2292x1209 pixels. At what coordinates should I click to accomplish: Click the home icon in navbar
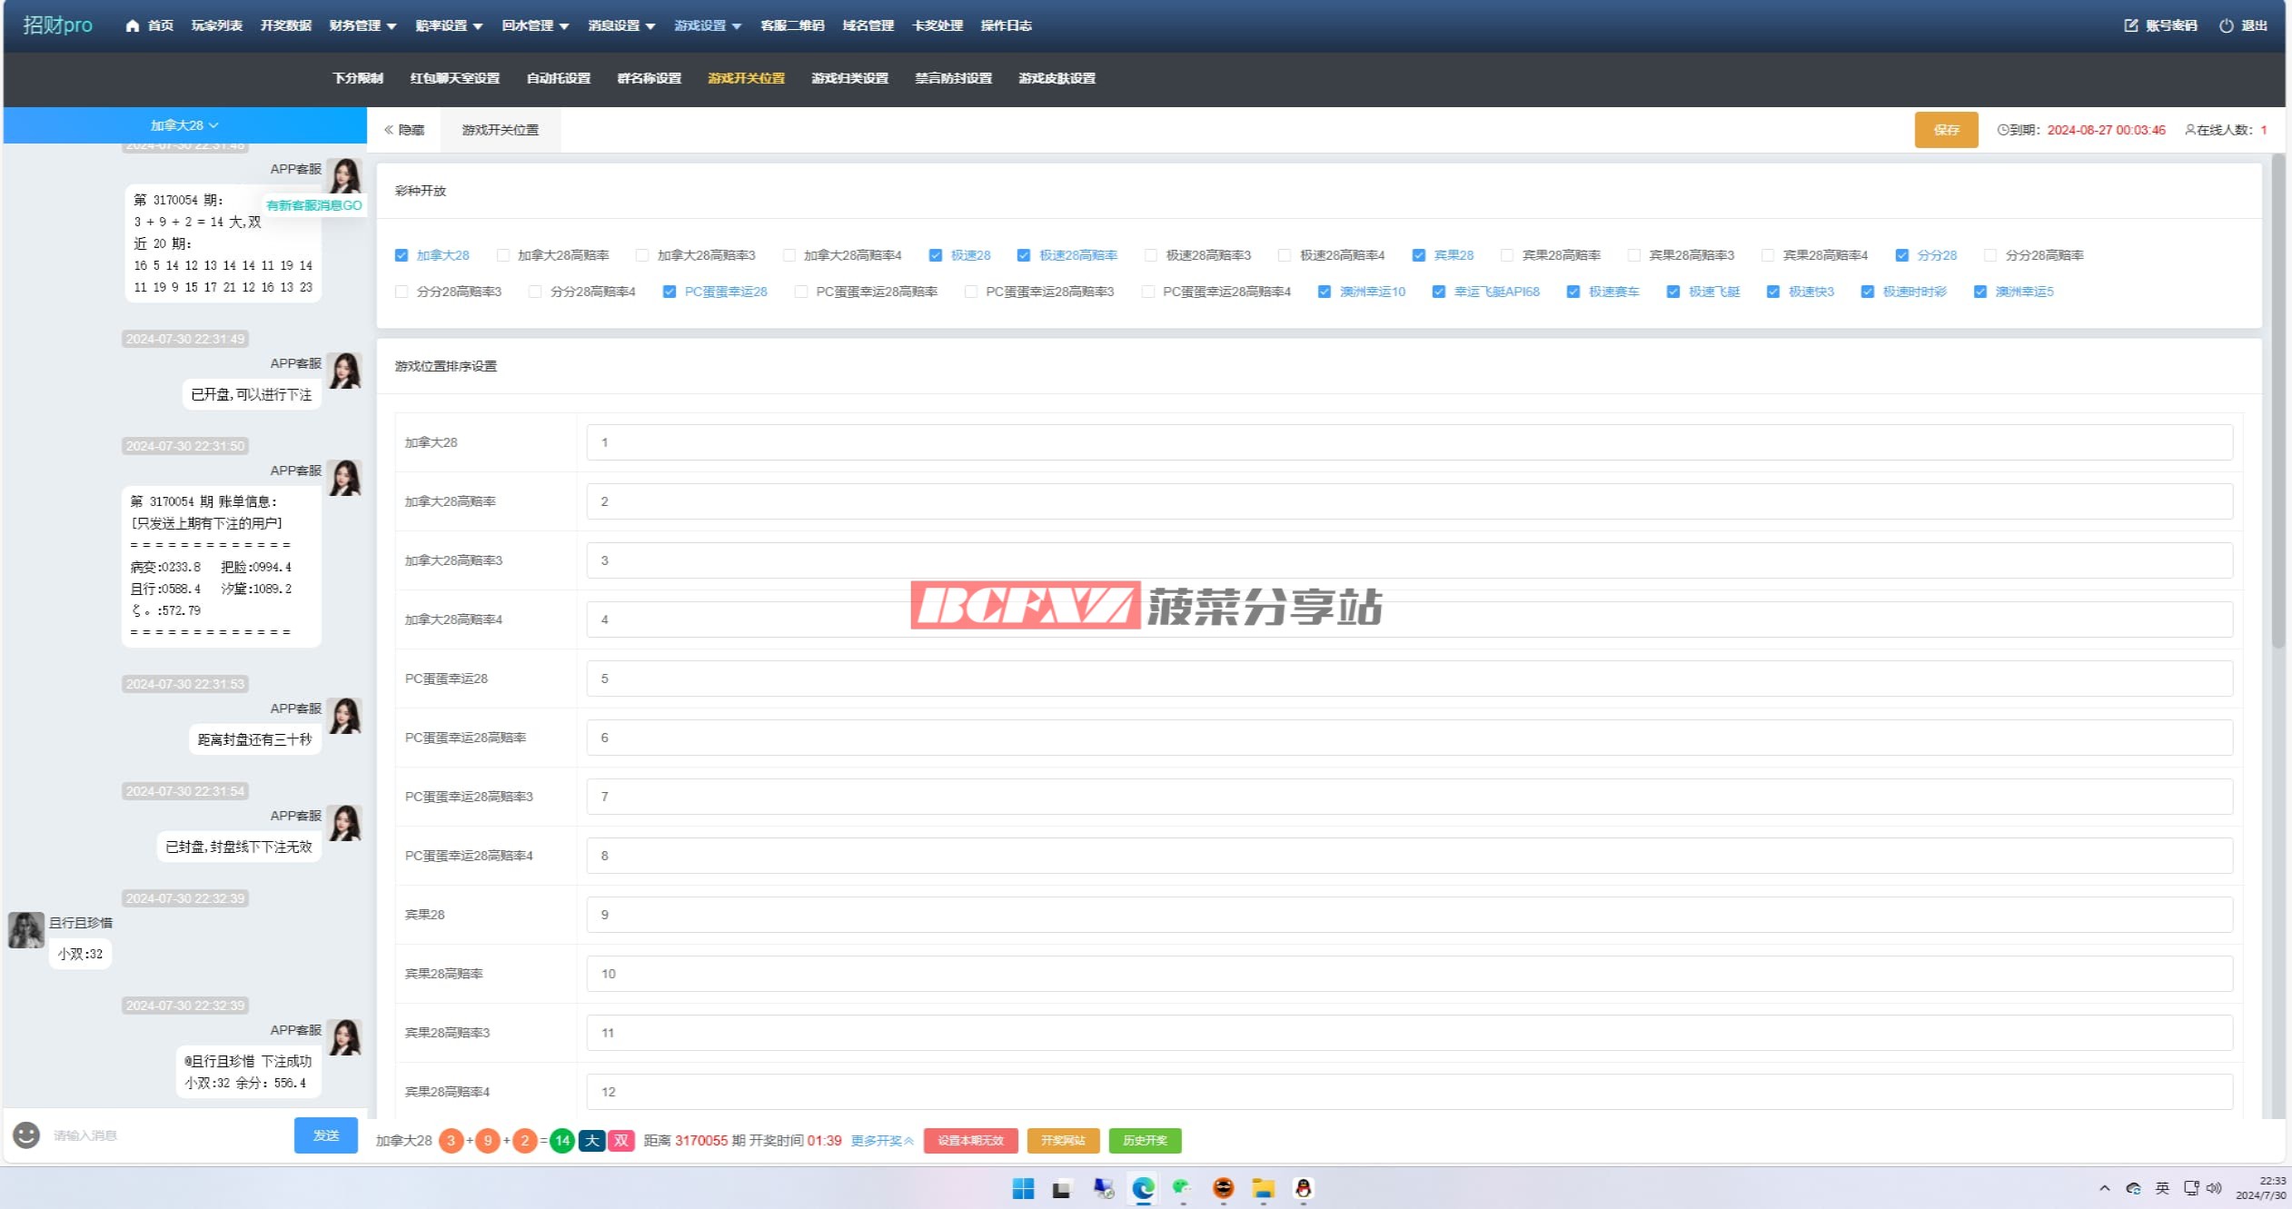tap(133, 25)
